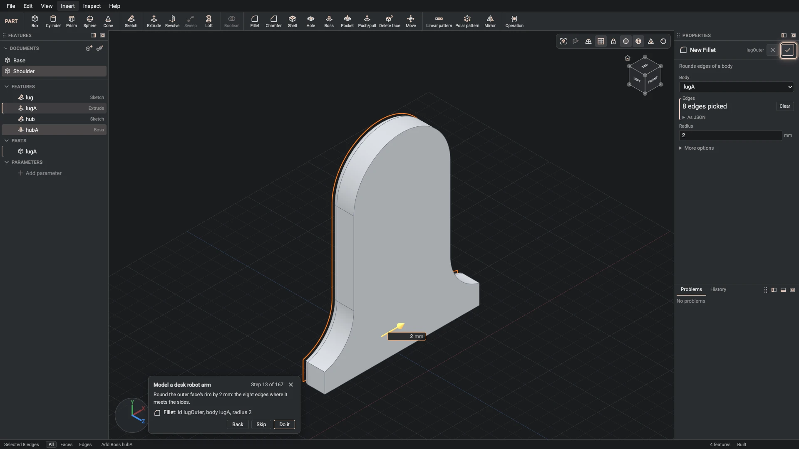Viewport: 799px width, 449px height.
Task: Pick the Pocket tool
Action: click(x=347, y=21)
